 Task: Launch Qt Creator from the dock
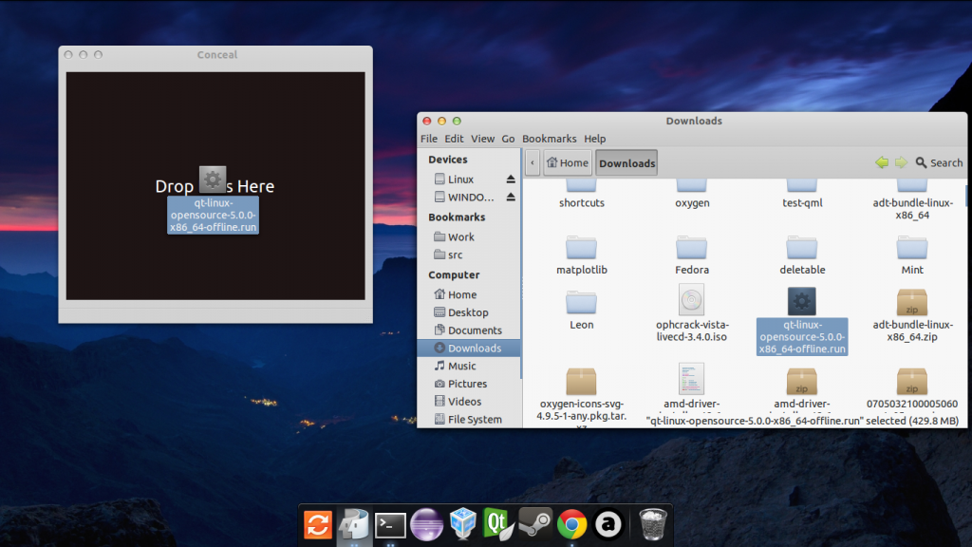click(x=498, y=523)
